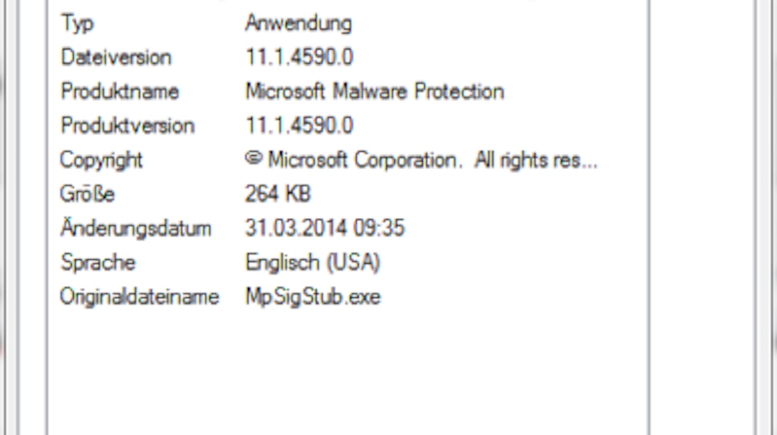Click the Dateiversion value 11.1.4590.0
This screenshot has height=435, width=777.
coord(299,57)
